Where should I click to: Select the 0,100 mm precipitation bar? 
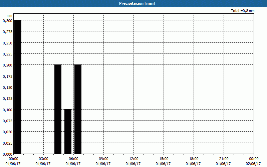68,132
